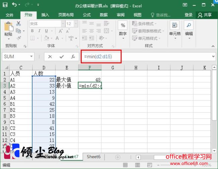This screenshot has width=218, height=169.
Task: Click the SUM name box
Action: (x=18, y=57)
